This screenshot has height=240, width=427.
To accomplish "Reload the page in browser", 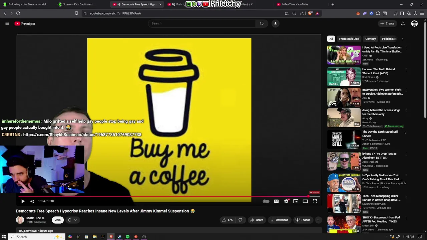I will (x=18, y=13).
